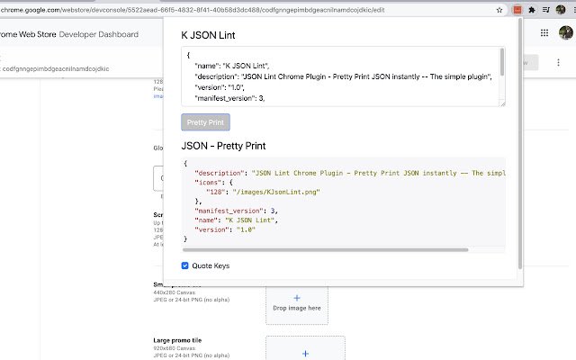576x360 pixels.
Task: Click the Developer Dashboard header text
Action: coord(99,34)
